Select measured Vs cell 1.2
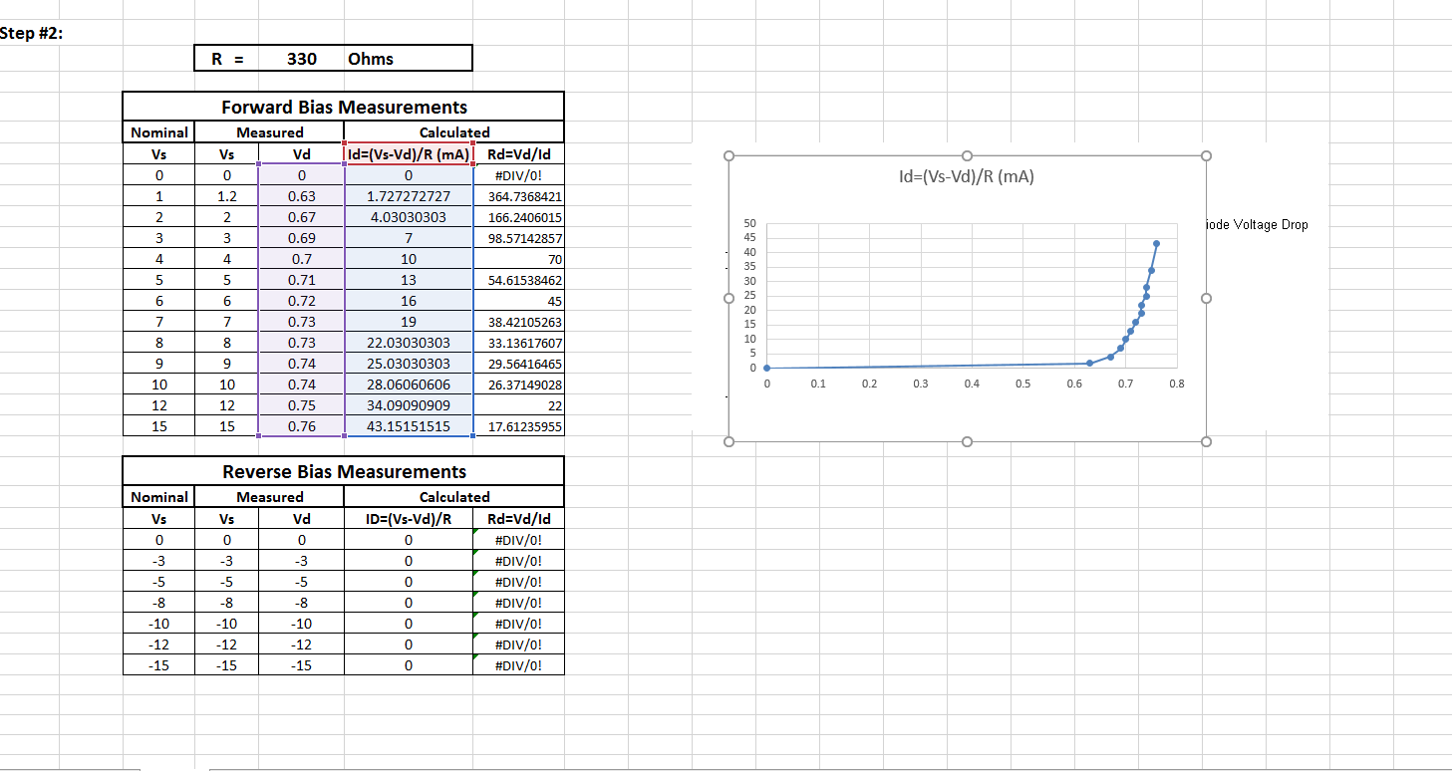This screenshot has height=771, width=1452. (227, 196)
